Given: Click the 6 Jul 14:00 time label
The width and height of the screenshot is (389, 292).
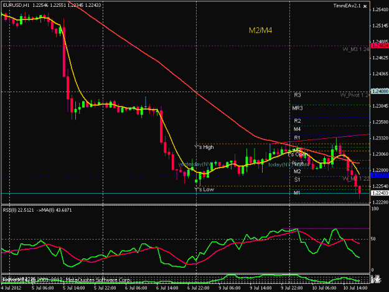Looking at the screenshot, I should [x=167, y=288].
